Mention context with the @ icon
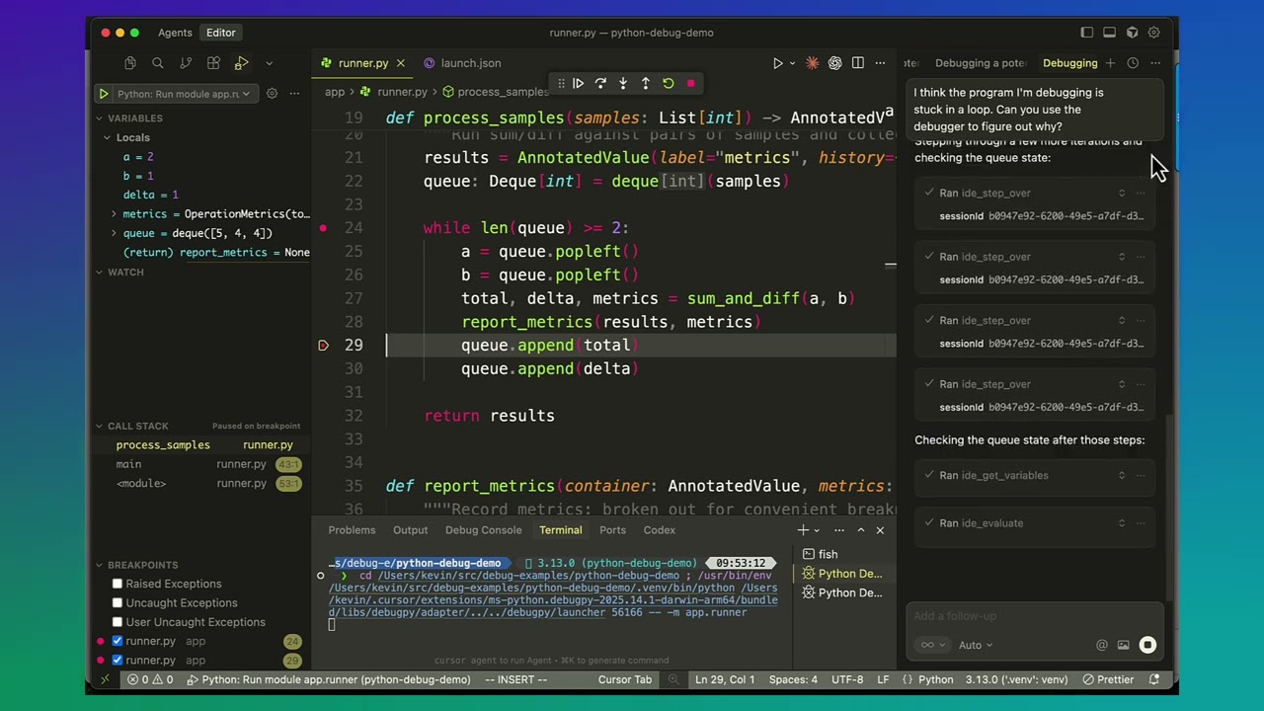Viewport: 1264px width, 711px height. [x=1102, y=645]
